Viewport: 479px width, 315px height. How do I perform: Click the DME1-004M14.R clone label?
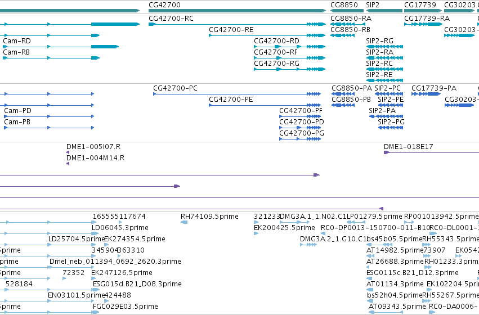coord(95,158)
